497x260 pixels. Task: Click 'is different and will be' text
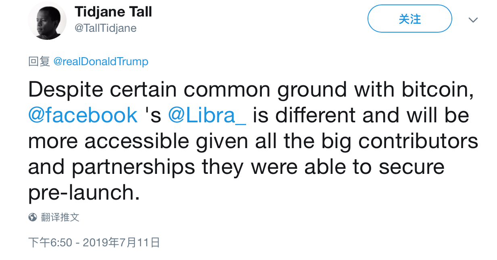pos(361,116)
